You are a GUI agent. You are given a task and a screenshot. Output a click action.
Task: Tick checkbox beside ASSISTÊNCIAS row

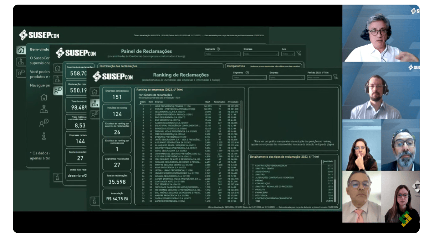253,172
